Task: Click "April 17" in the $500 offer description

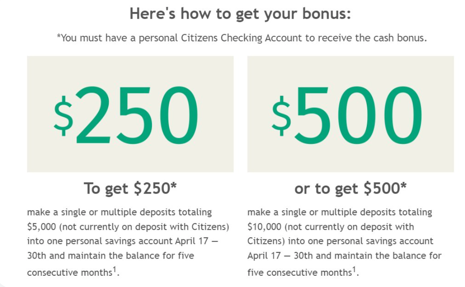Action: coord(263,256)
